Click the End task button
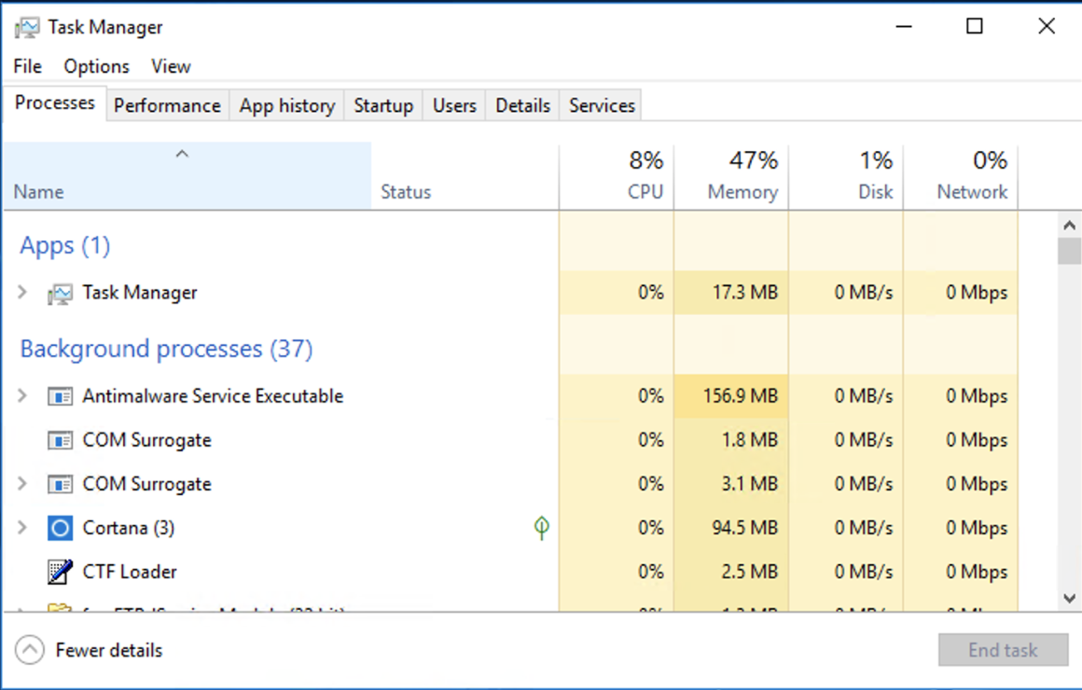This screenshot has width=1082, height=690. (x=1003, y=650)
